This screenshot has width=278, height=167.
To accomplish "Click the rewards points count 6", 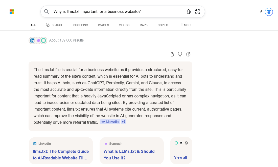I will 261,12.
